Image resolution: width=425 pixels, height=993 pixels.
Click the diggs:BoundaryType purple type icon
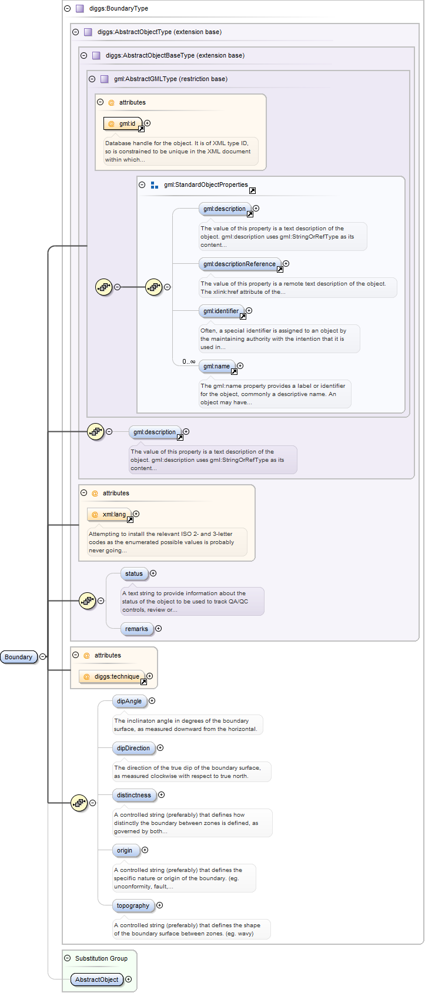pyautogui.click(x=79, y=9)
